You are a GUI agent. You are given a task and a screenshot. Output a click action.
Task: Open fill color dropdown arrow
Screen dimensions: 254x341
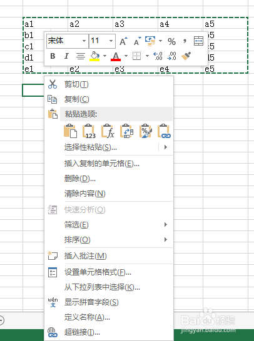coord(104,56)
